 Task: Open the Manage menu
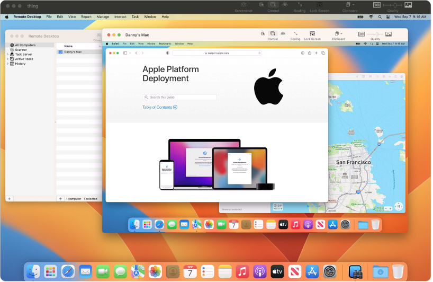click(x=103, y=17)
